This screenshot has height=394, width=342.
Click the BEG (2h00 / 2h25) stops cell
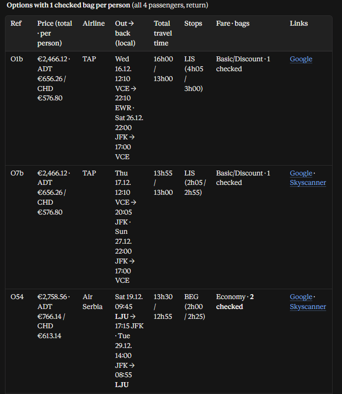[195, 306]
